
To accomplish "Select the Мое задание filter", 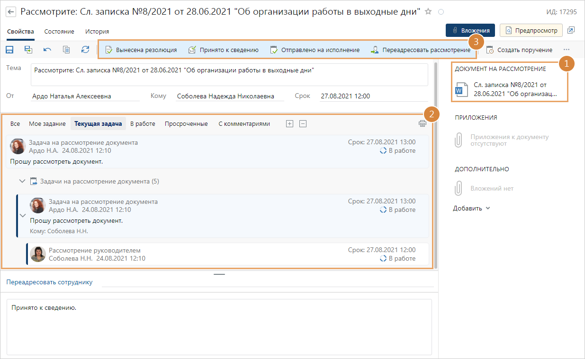I will pos(47,123).
